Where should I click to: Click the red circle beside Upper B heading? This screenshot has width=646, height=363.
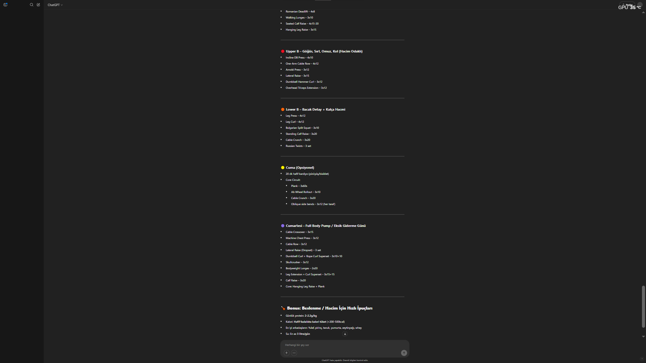coord(283,51)
